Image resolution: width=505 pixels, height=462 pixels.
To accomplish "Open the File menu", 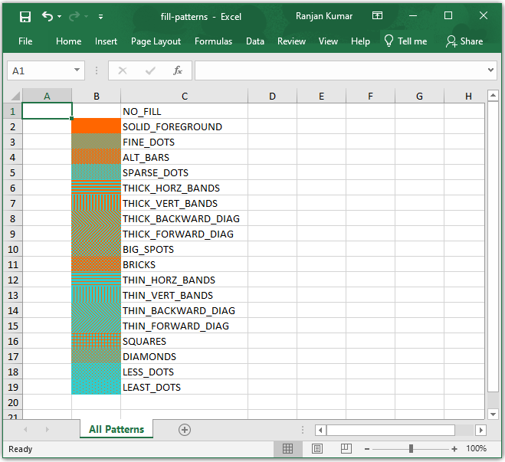I will [x=25, y=41].
